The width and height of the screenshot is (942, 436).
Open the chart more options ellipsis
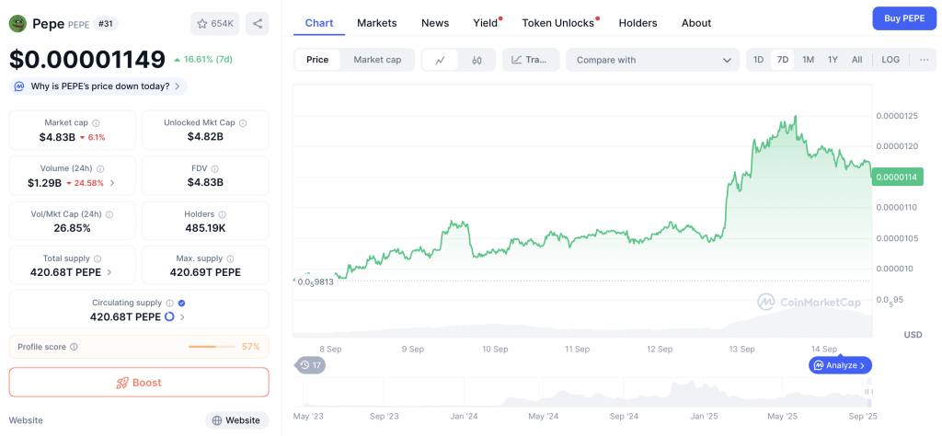click(924, 60)
